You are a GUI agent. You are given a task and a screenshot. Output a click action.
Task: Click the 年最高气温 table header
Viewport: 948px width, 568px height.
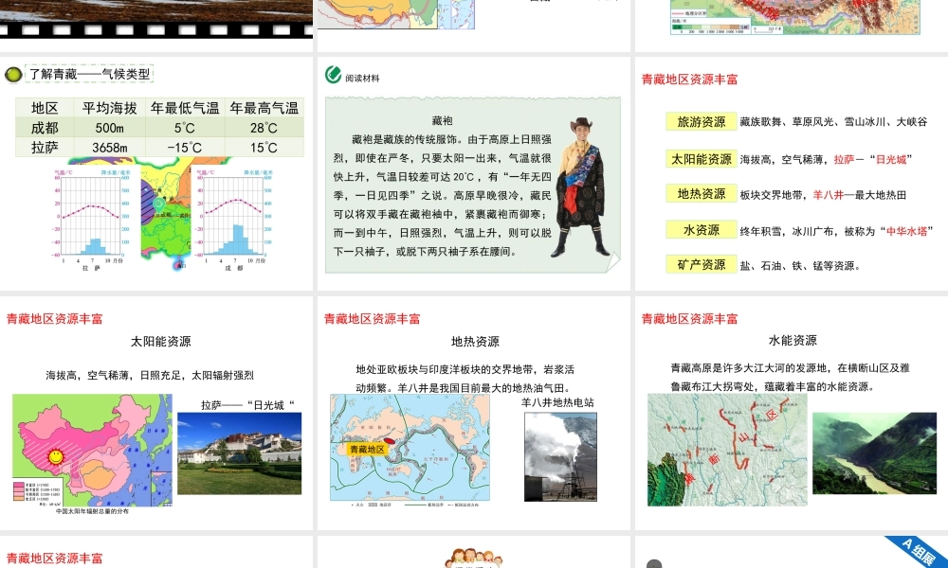pos(264,108)
